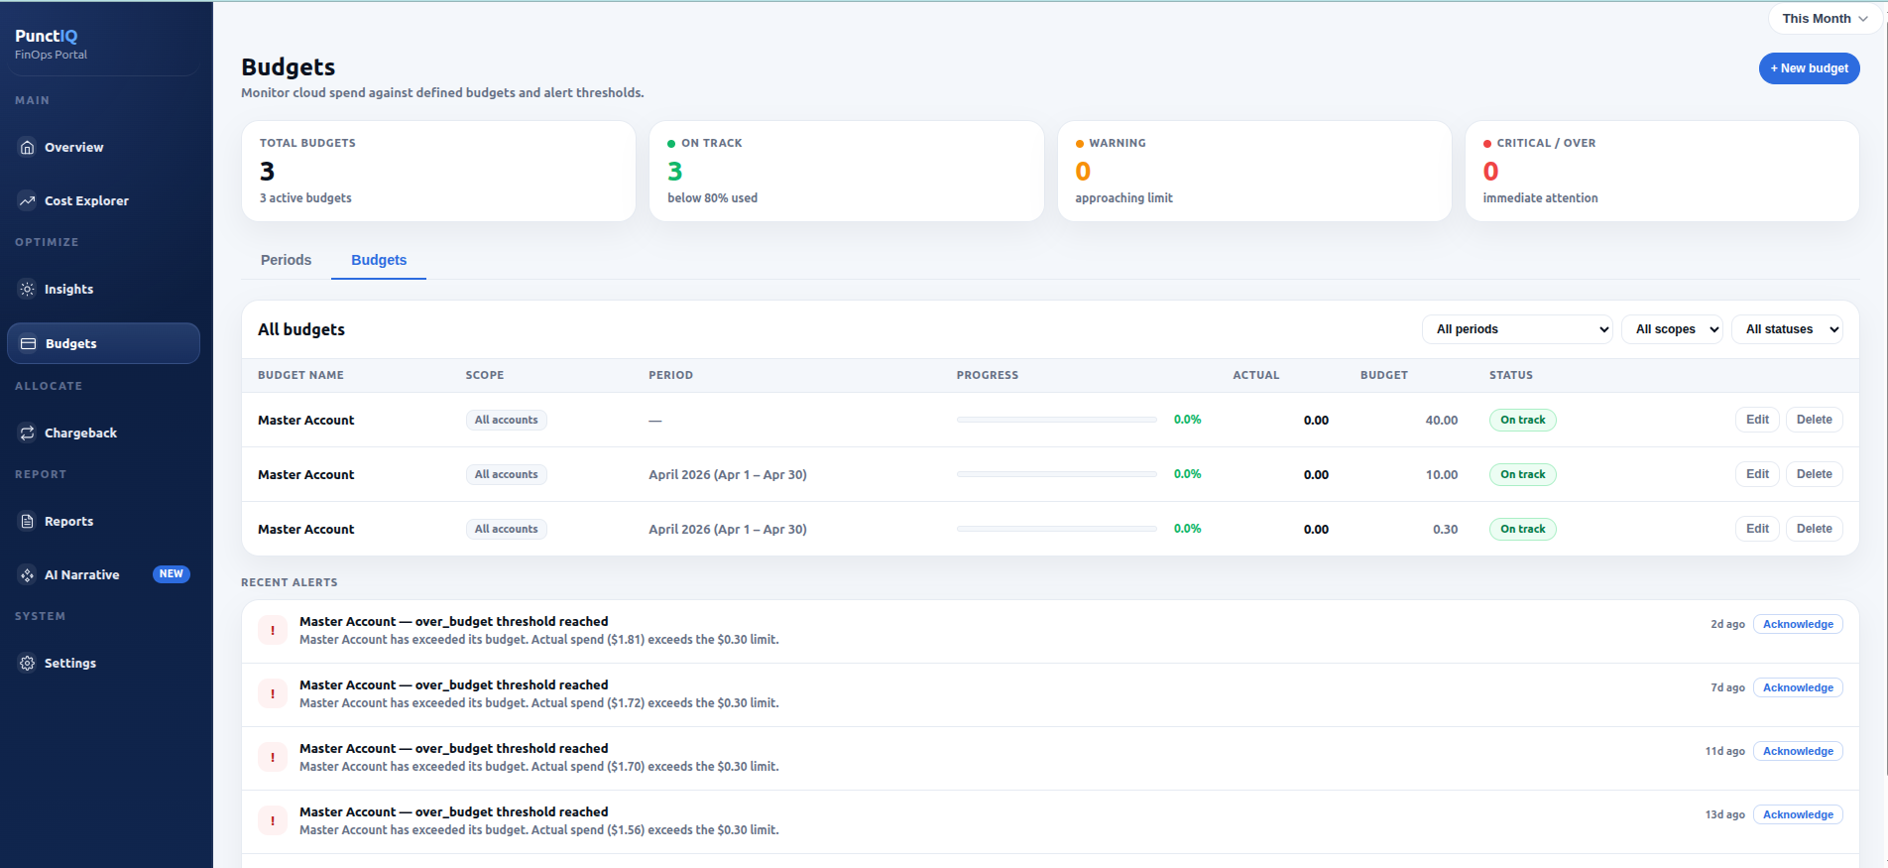Click the Insights lightbulb icon
1888x868 pixels.
(x=27, y=289)
